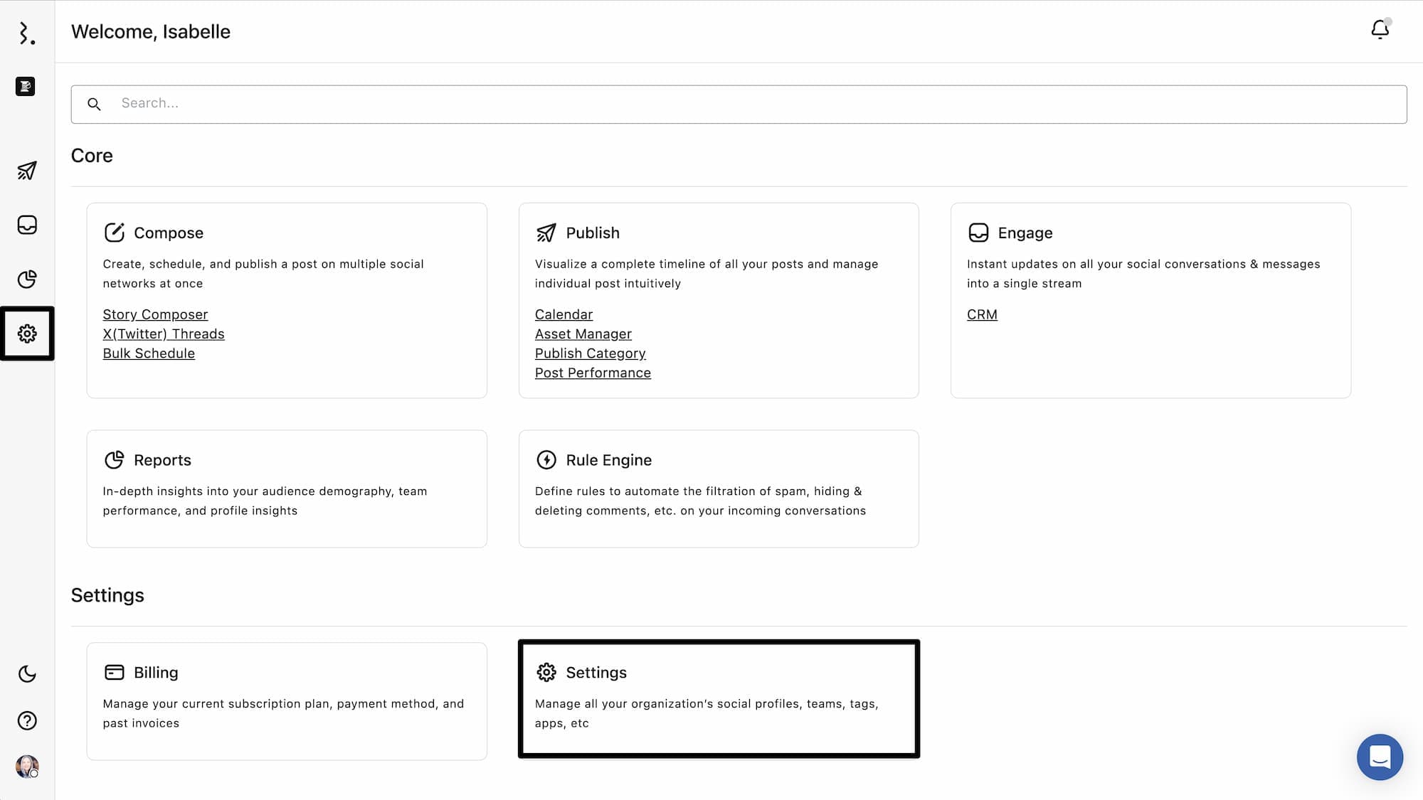
Task: Open the Billing card
Action: pos(287,700)
